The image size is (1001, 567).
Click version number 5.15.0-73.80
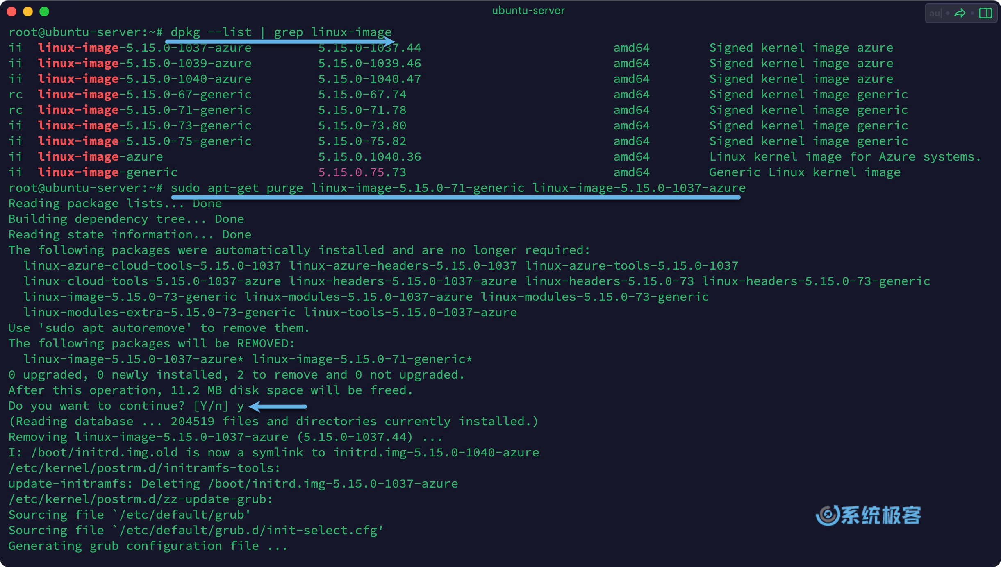pos(362,126)
